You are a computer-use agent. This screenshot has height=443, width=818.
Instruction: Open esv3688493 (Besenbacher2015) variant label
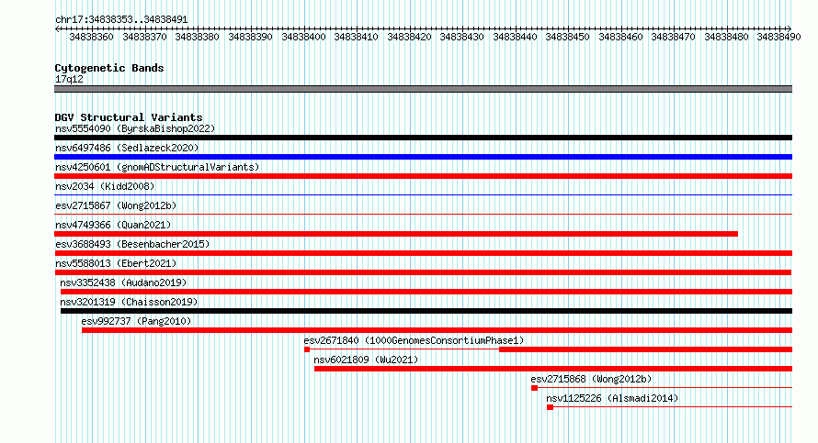(x=132, y=244)
